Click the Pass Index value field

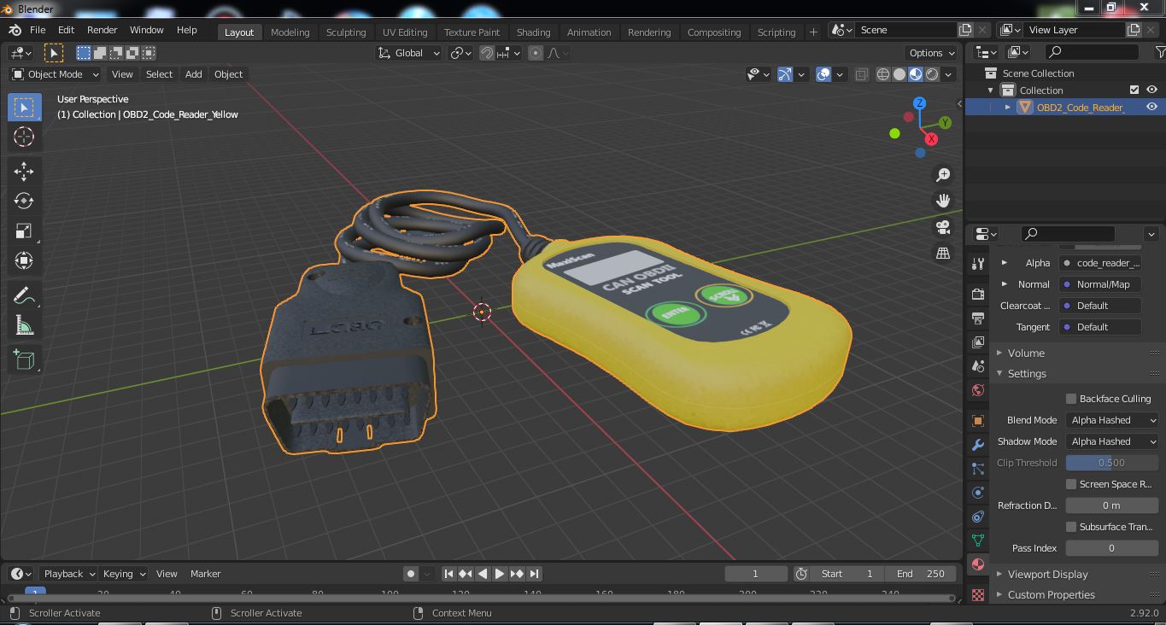[1111, 548]
